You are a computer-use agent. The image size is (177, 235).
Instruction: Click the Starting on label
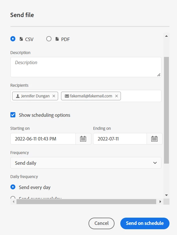click(20, 128)
